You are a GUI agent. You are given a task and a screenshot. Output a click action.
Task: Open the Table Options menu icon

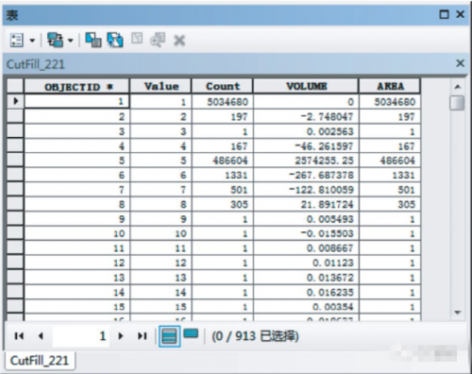pos(16,40)
